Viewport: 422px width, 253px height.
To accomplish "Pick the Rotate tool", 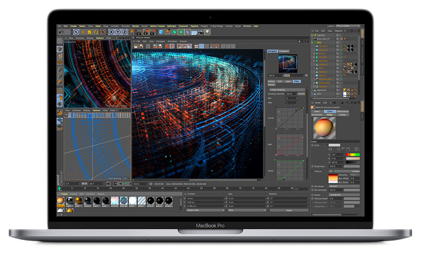I will tap(96, 32).
